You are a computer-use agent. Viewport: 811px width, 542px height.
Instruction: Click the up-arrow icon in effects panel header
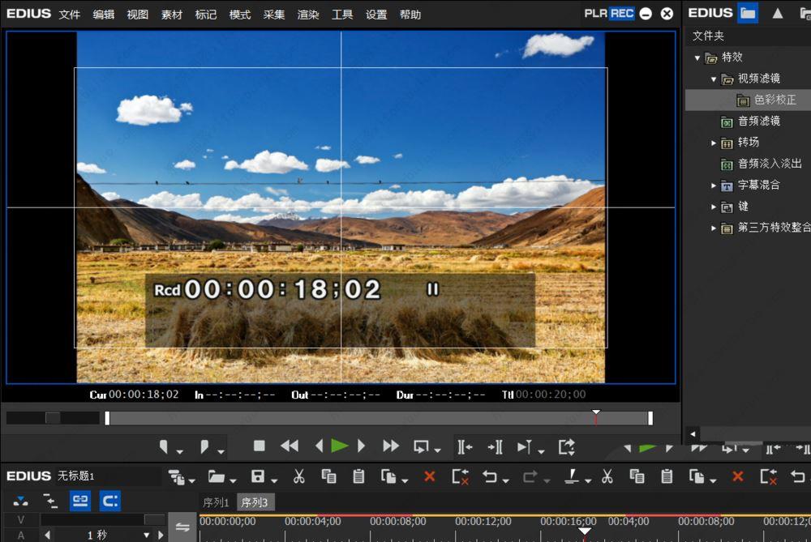click(x=778, y=14)
